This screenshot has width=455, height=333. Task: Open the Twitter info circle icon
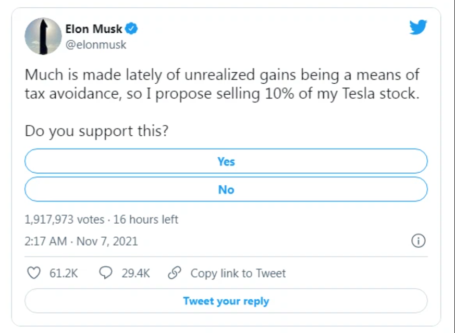click(x=418, y=240)
